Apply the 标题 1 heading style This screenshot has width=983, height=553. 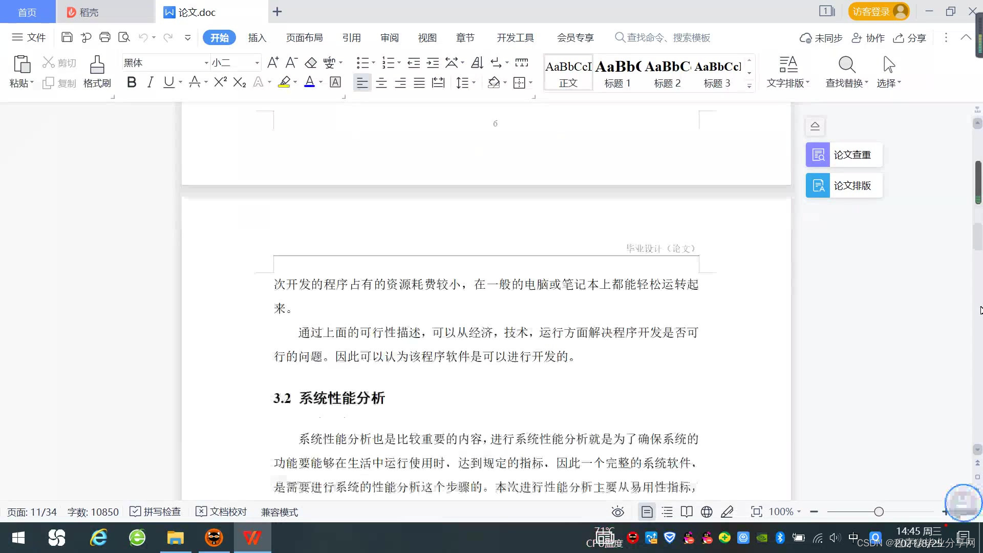(617, 73)
